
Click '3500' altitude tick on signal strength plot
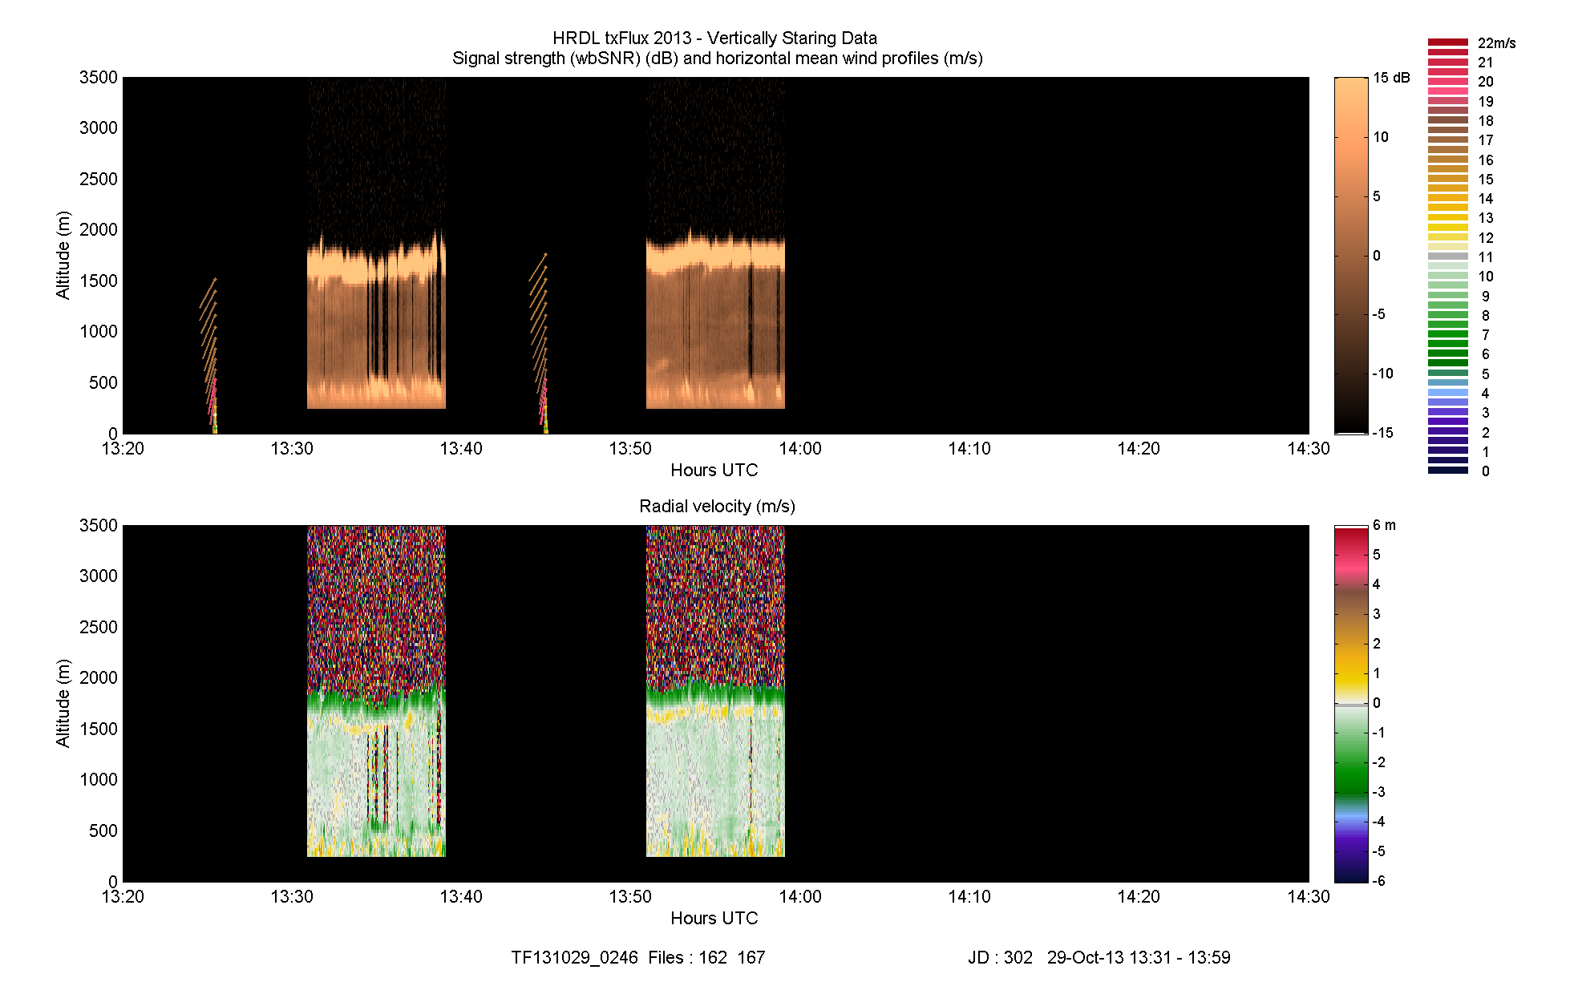click(x=99, y=77)
